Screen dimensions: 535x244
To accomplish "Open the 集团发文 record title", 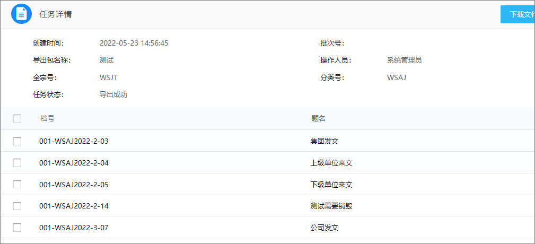I will pos(324,141).
